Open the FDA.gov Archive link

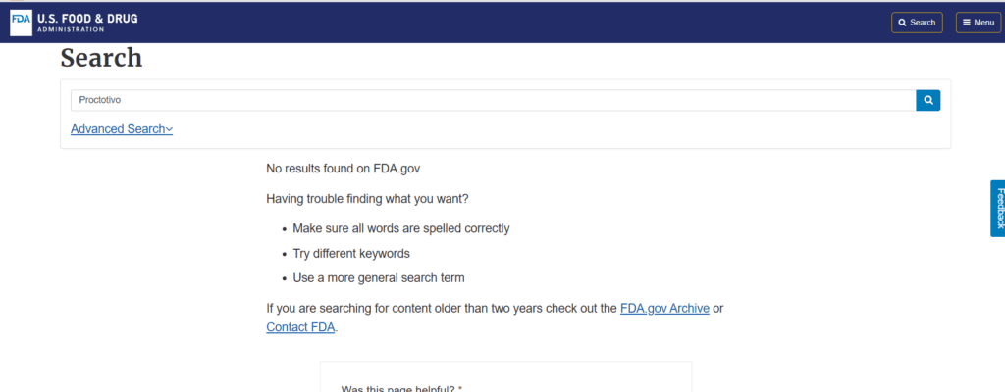coord(664,308)
